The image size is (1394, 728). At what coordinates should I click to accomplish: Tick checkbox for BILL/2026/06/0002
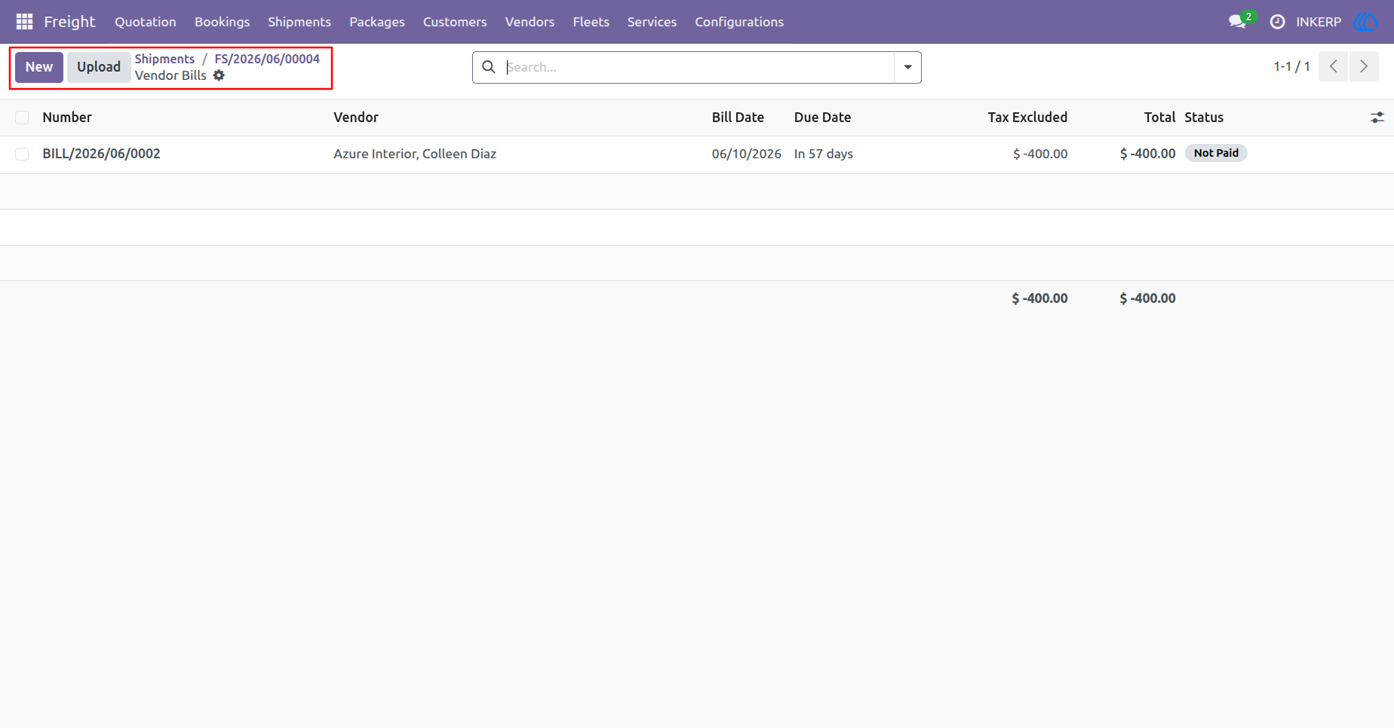[22, 154]
